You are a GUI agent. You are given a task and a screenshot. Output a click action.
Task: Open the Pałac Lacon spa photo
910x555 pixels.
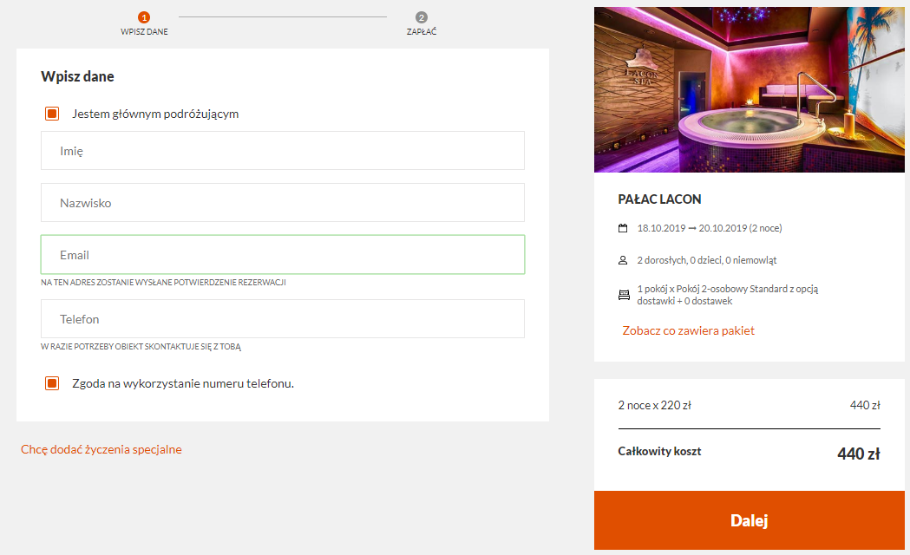(x=750, y=89)
